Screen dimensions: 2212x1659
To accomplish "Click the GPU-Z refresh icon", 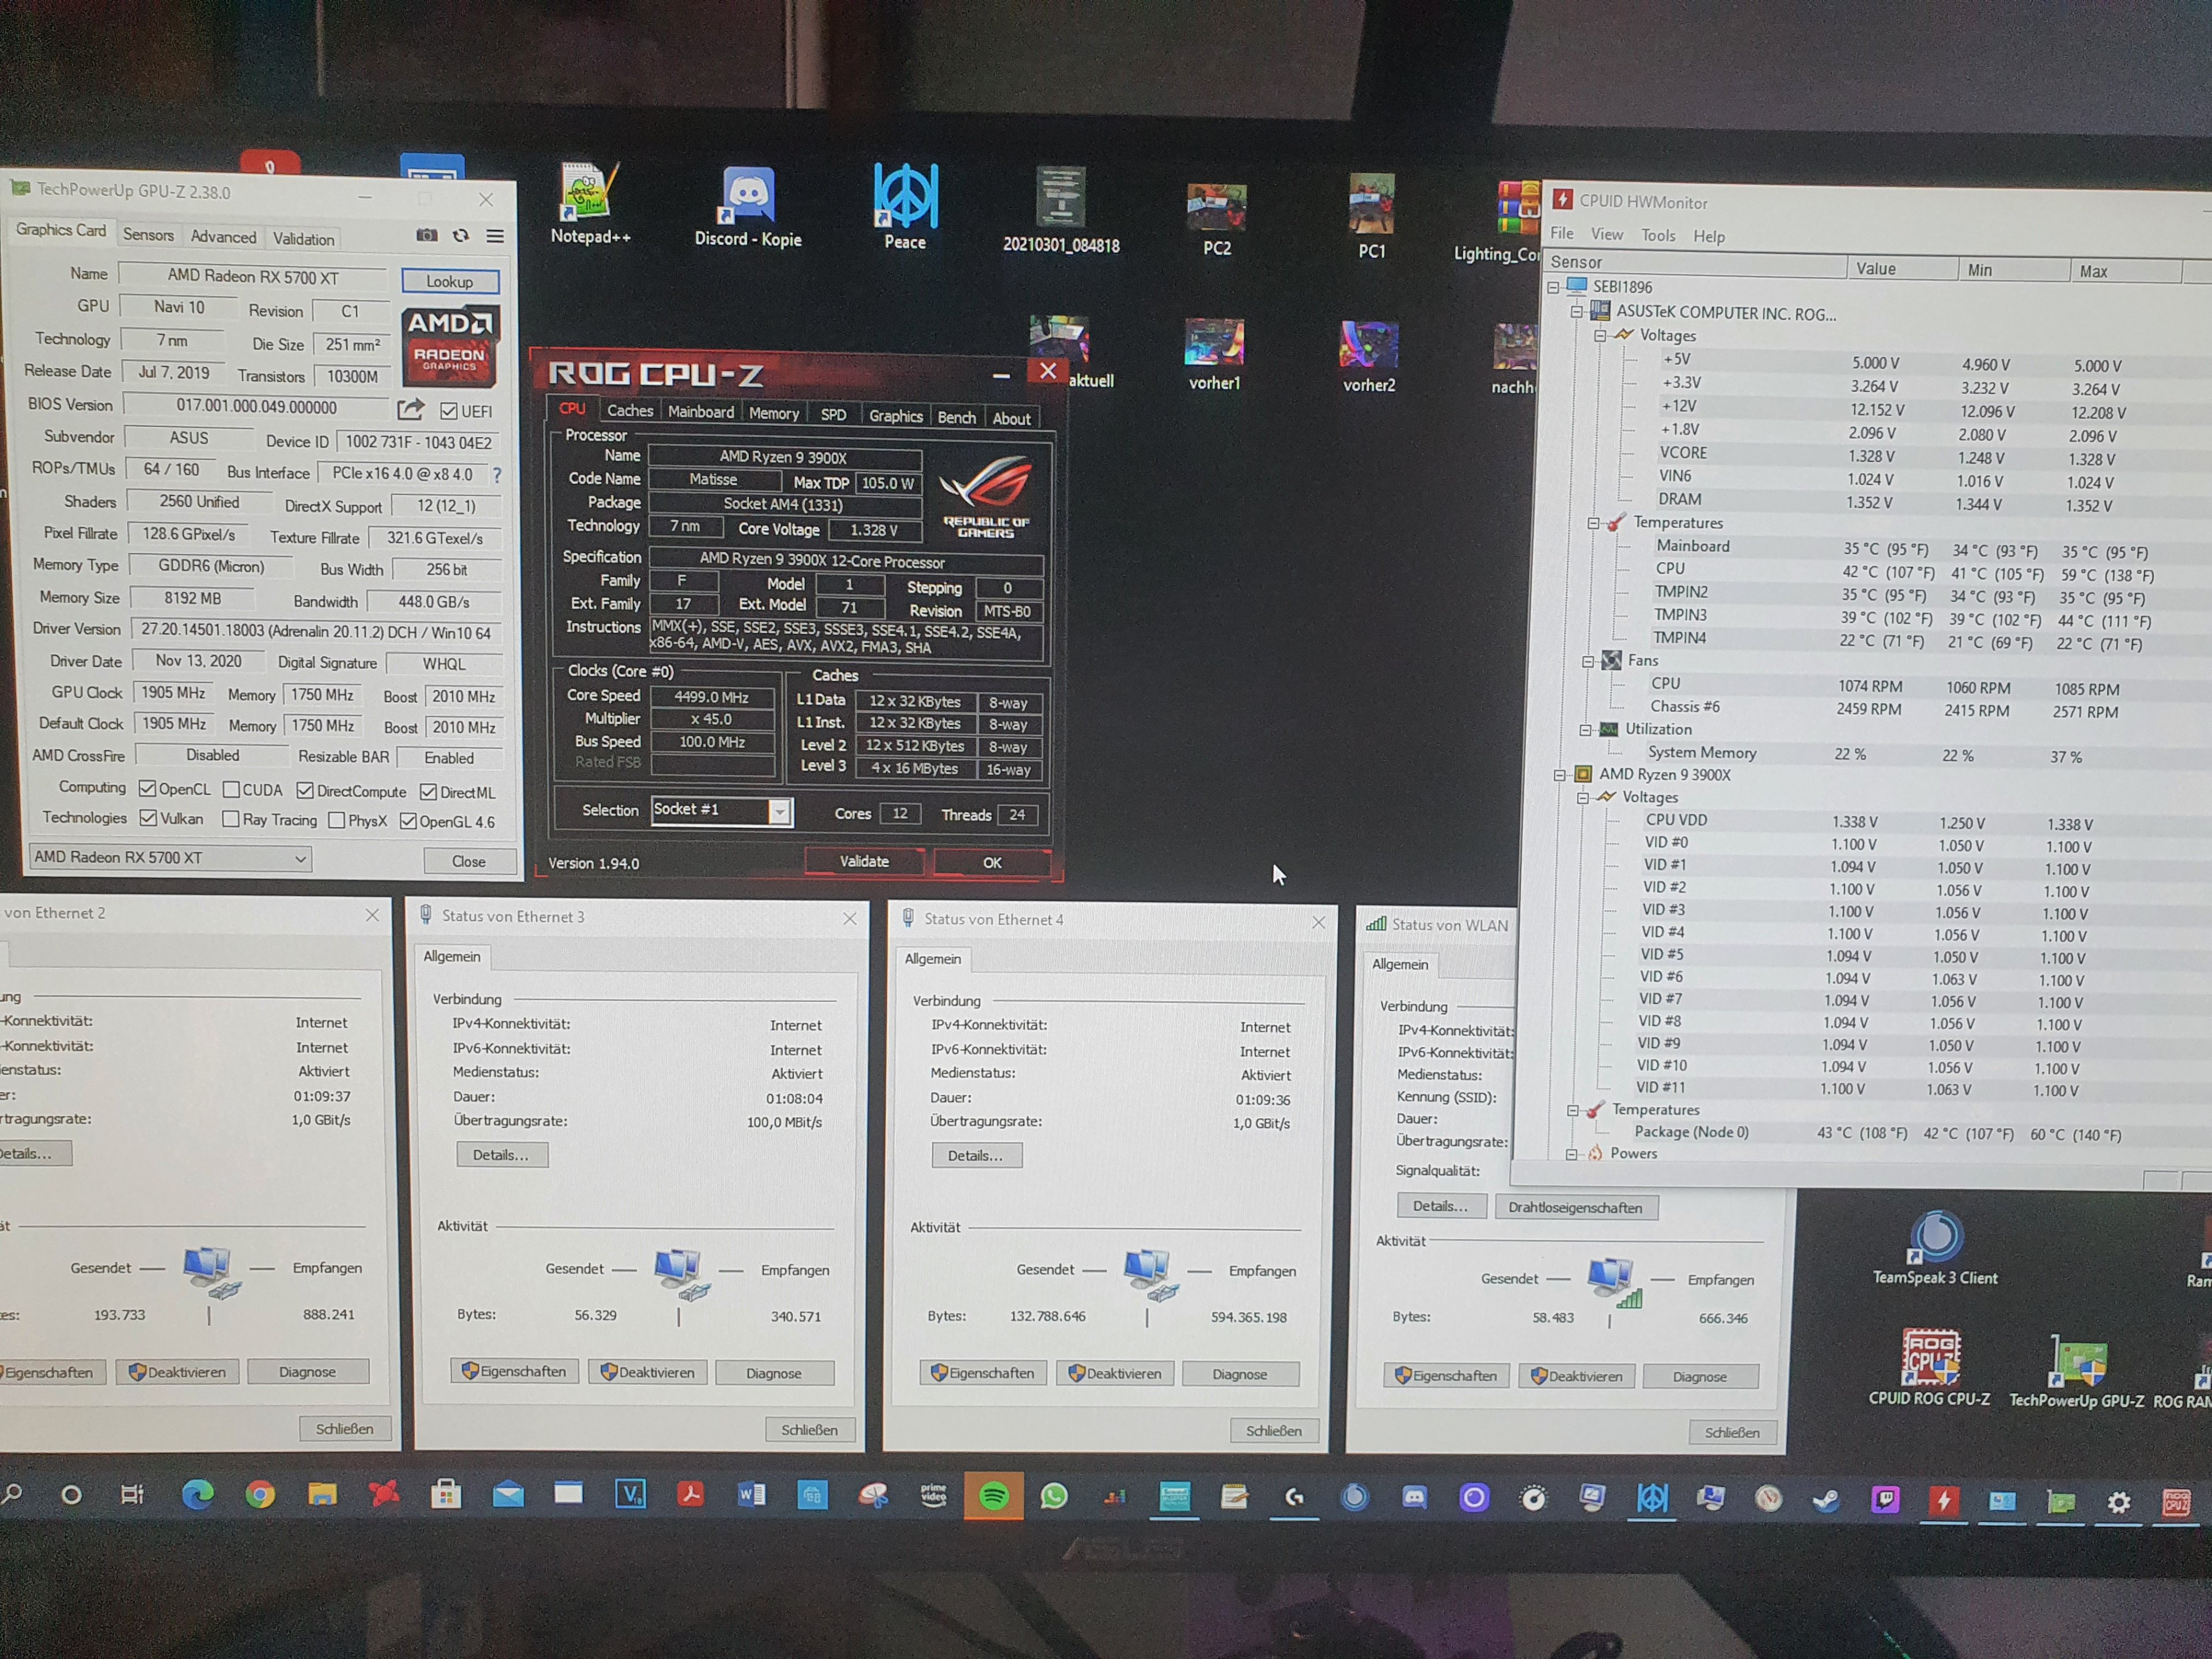I will click(x=461, y=236).
